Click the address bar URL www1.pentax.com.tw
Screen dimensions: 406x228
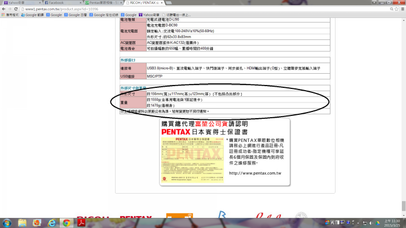click(61, 9)
